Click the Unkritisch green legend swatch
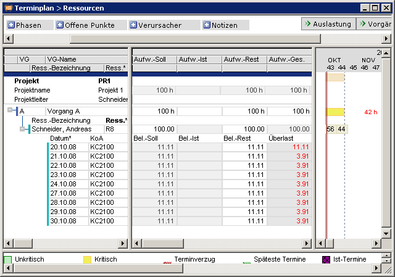The height and width of the screenshot is (277, 395). pyautogui.click(x=8, y=260)
